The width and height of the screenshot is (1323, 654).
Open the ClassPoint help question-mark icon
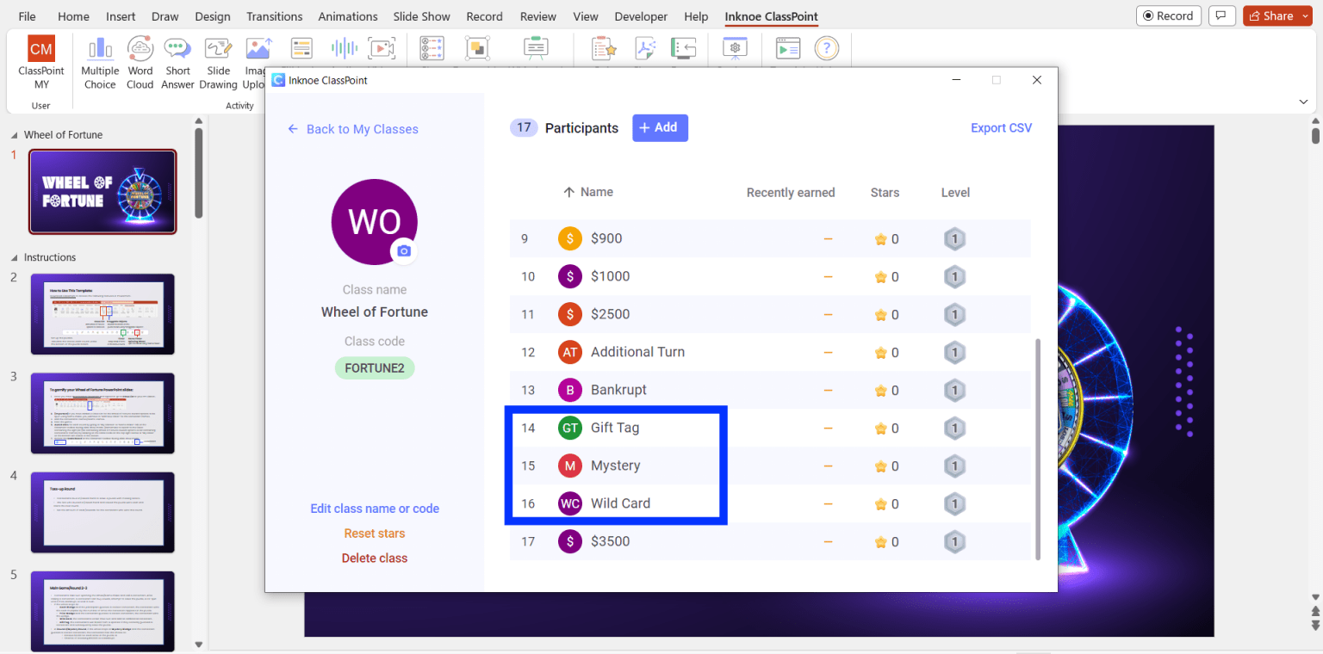[x=826, y=48]
